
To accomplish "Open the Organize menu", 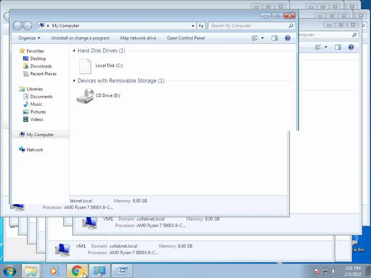I will pyautogui.click(x=29, y=38).
